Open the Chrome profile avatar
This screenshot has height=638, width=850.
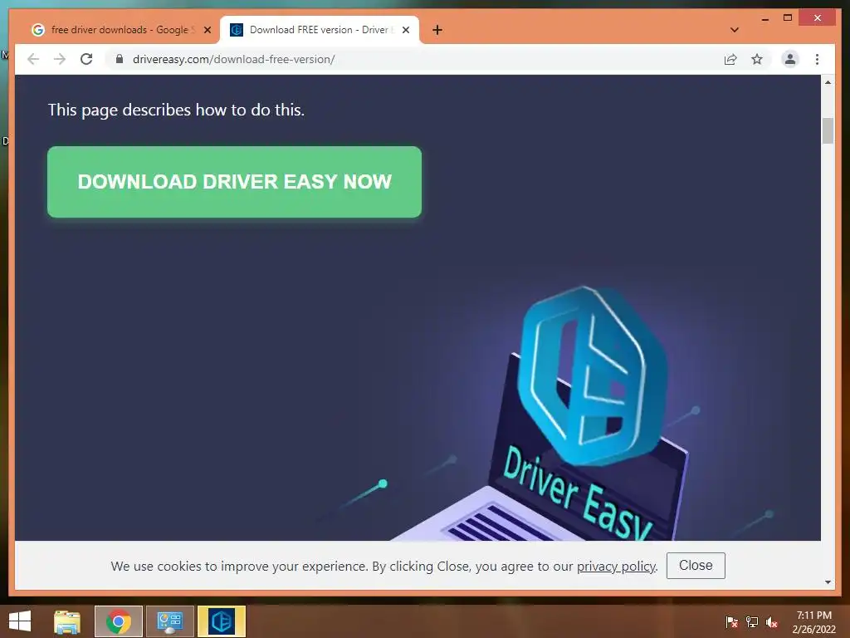point(790,59)
